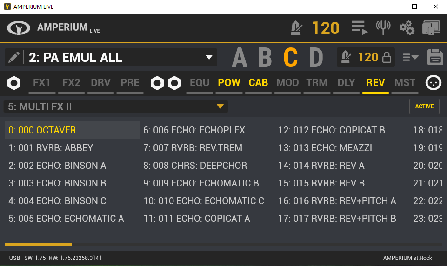Click the round output jack icon at chain end
Image resolution: width=447 pixels, height=266 pixels.
(x=434, y=83)
